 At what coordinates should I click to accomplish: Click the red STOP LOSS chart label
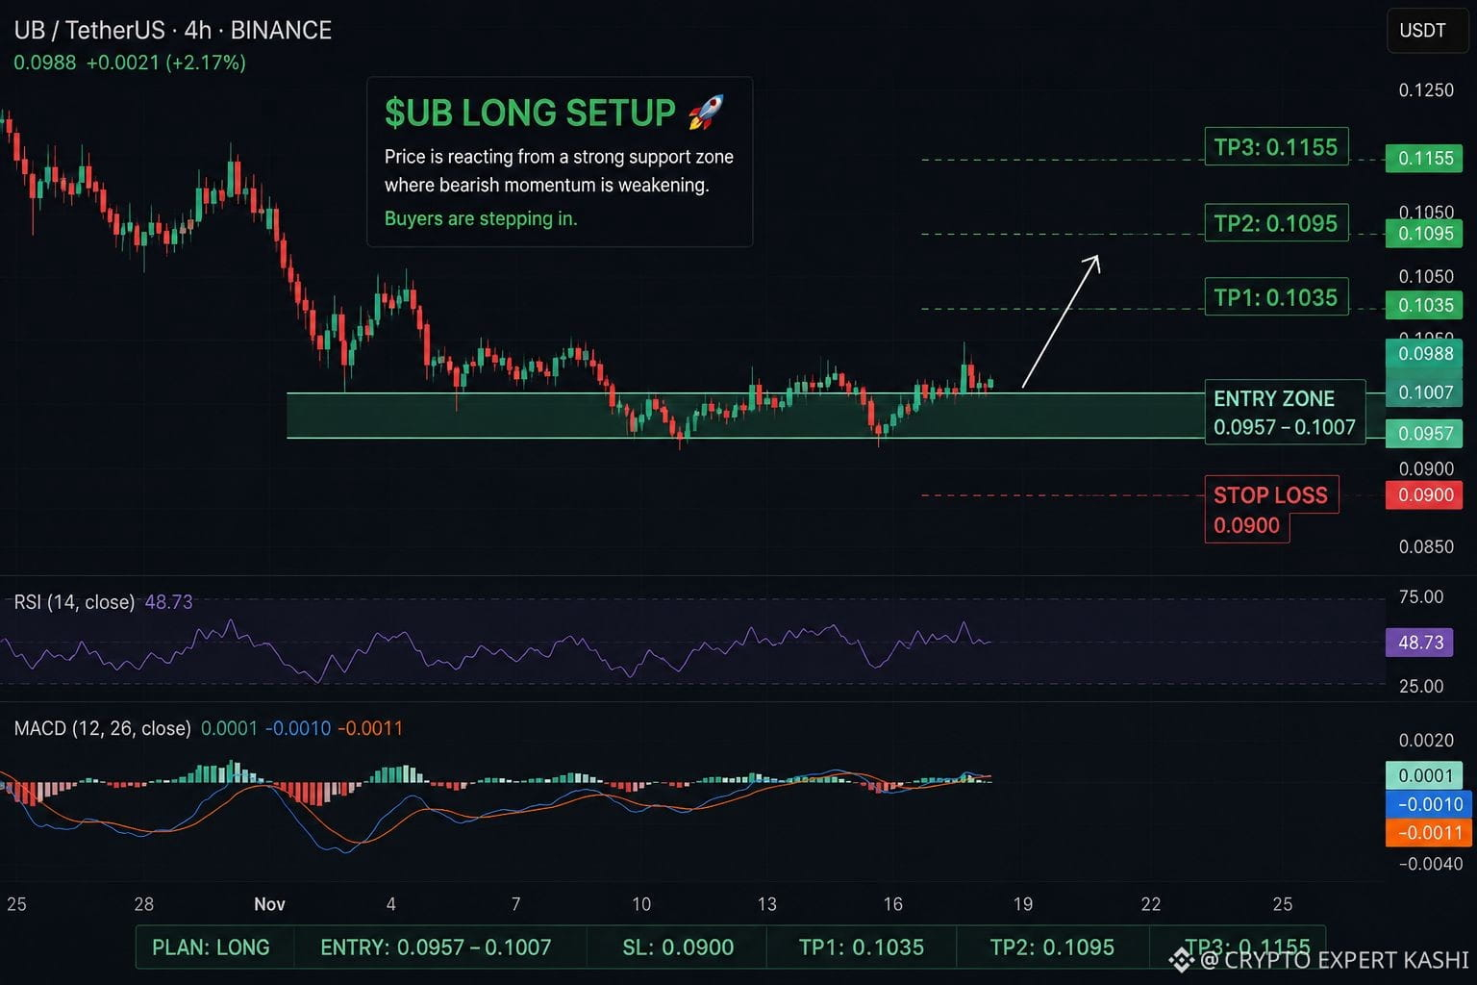pyautogui.click(x=1270, y=510)
